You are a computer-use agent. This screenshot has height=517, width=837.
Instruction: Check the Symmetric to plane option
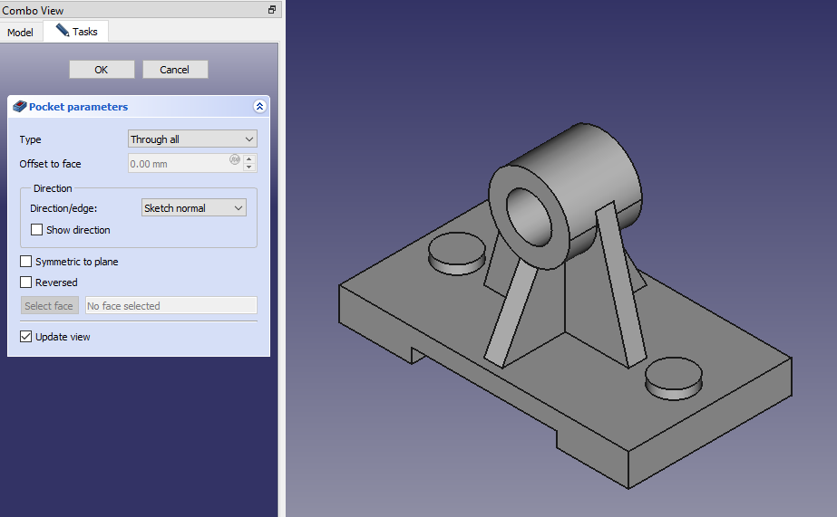[25, 262]
